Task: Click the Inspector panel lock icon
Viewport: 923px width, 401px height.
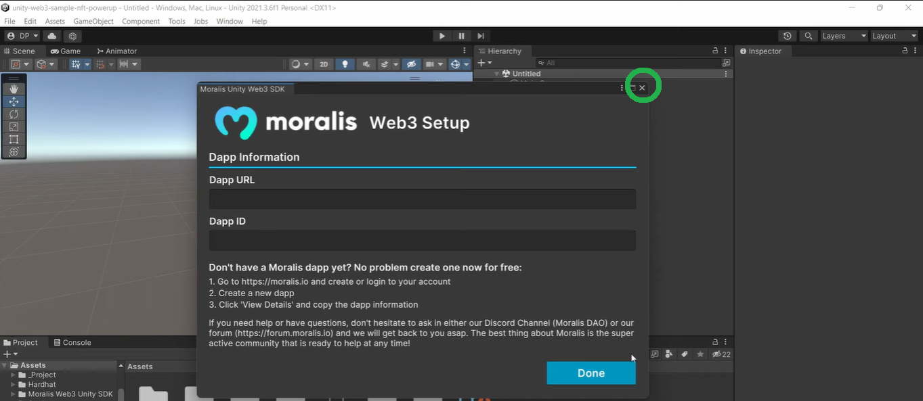Action: point(905,51)
